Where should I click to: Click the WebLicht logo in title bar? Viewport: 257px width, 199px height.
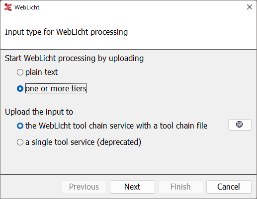pos(8,7)
